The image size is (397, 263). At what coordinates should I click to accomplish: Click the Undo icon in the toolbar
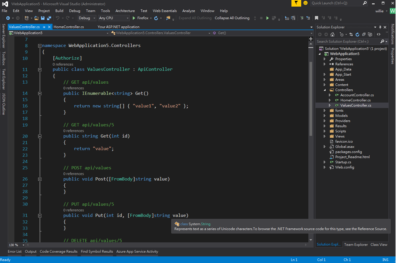58,18
